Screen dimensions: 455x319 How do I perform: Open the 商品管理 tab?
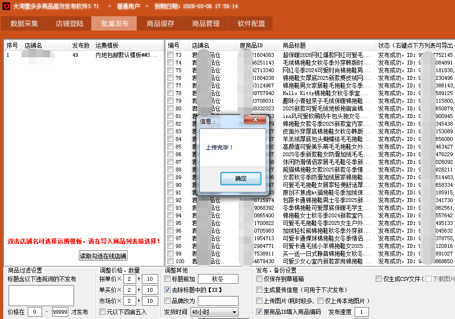point(206,23)
